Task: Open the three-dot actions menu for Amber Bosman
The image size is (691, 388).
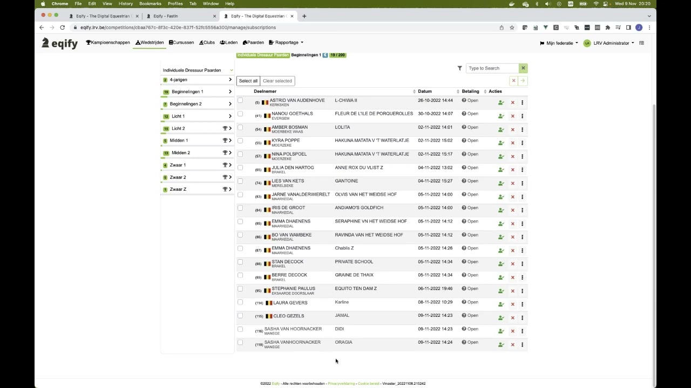Action: pos(522,129)
